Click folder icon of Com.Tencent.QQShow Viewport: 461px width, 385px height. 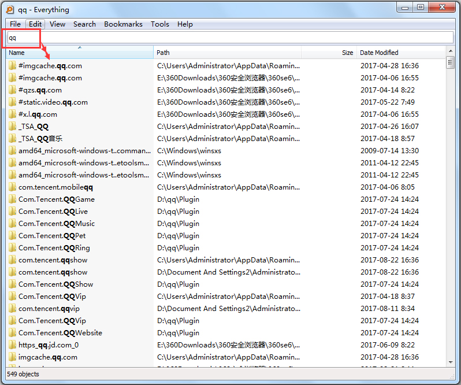[12, 284]
